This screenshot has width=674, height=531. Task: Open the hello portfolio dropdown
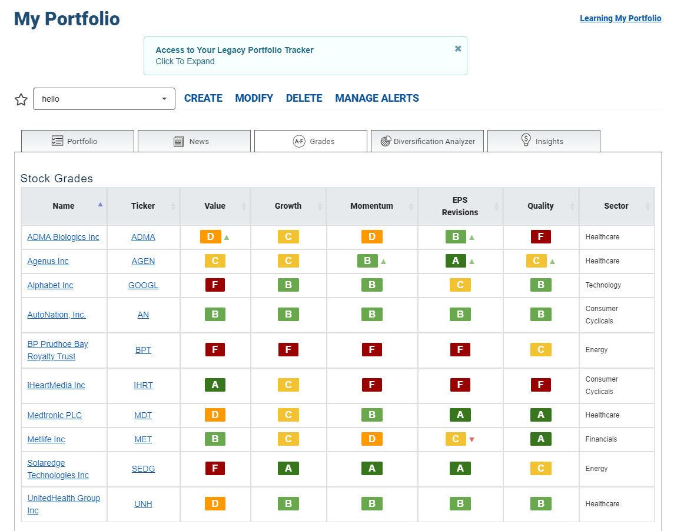tap(104, 99)
